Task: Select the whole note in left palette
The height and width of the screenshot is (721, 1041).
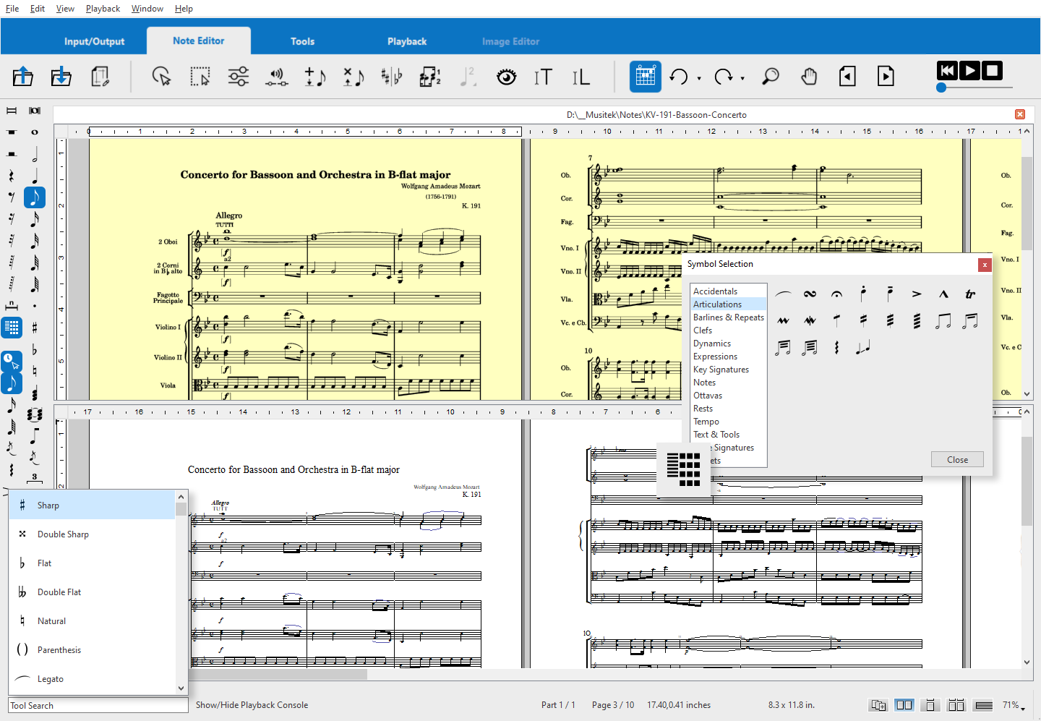Action: click(x=34, y=132)
